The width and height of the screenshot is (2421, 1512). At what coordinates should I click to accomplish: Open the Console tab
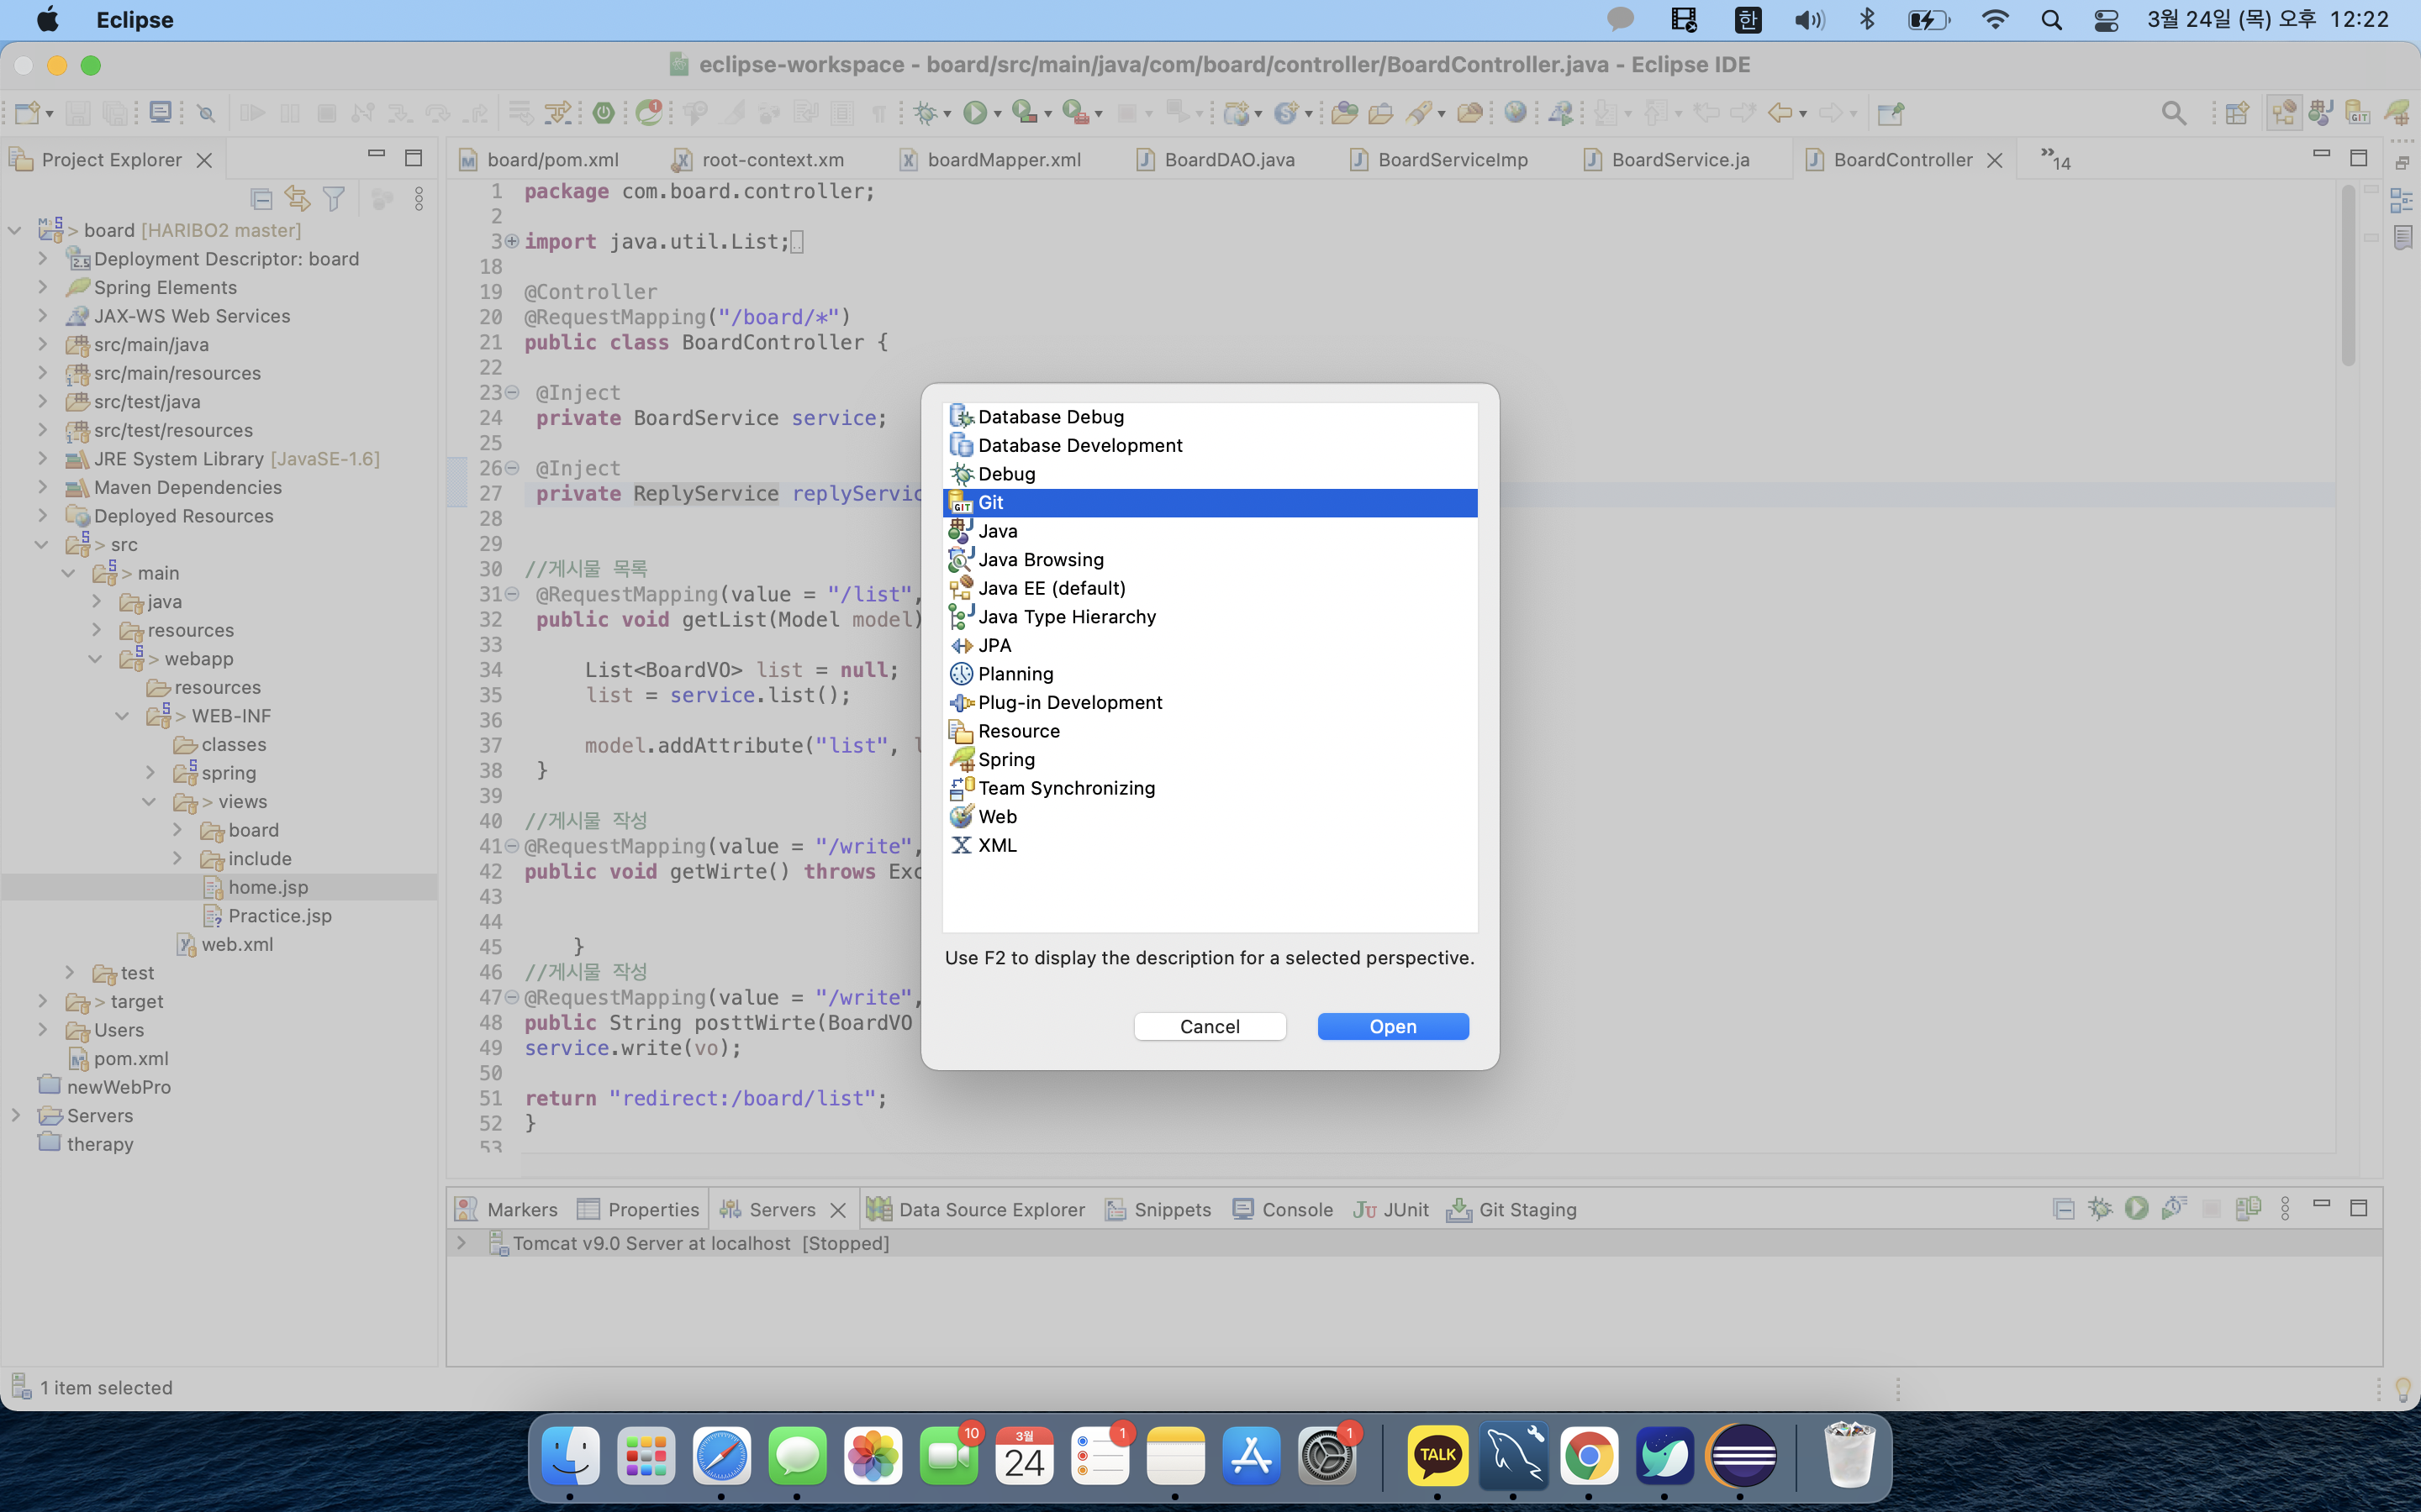pos(1295,1209)
